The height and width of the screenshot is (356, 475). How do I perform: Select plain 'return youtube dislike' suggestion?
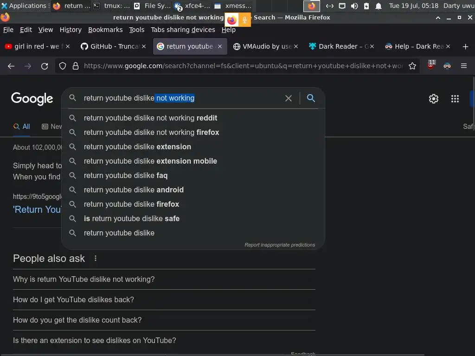coord(193,233)
